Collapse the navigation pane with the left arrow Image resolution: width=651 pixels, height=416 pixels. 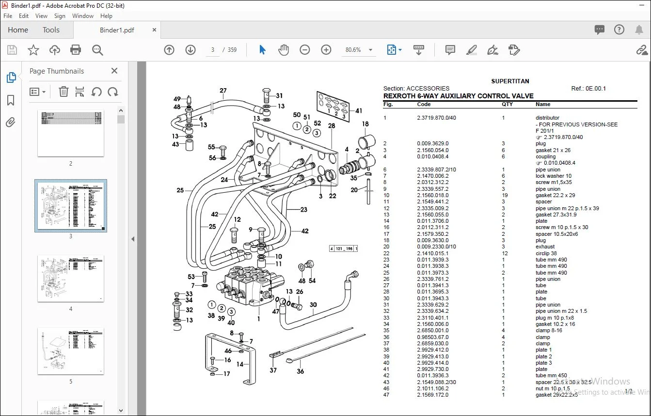(133, 239)
